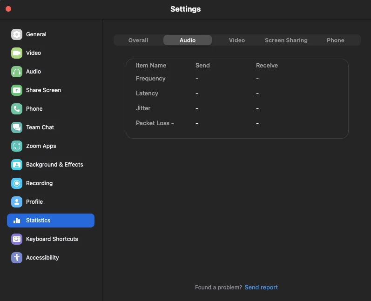Click the General gear icon
Viewport: 371px width, 301px height.
click(x=17, y=34)
